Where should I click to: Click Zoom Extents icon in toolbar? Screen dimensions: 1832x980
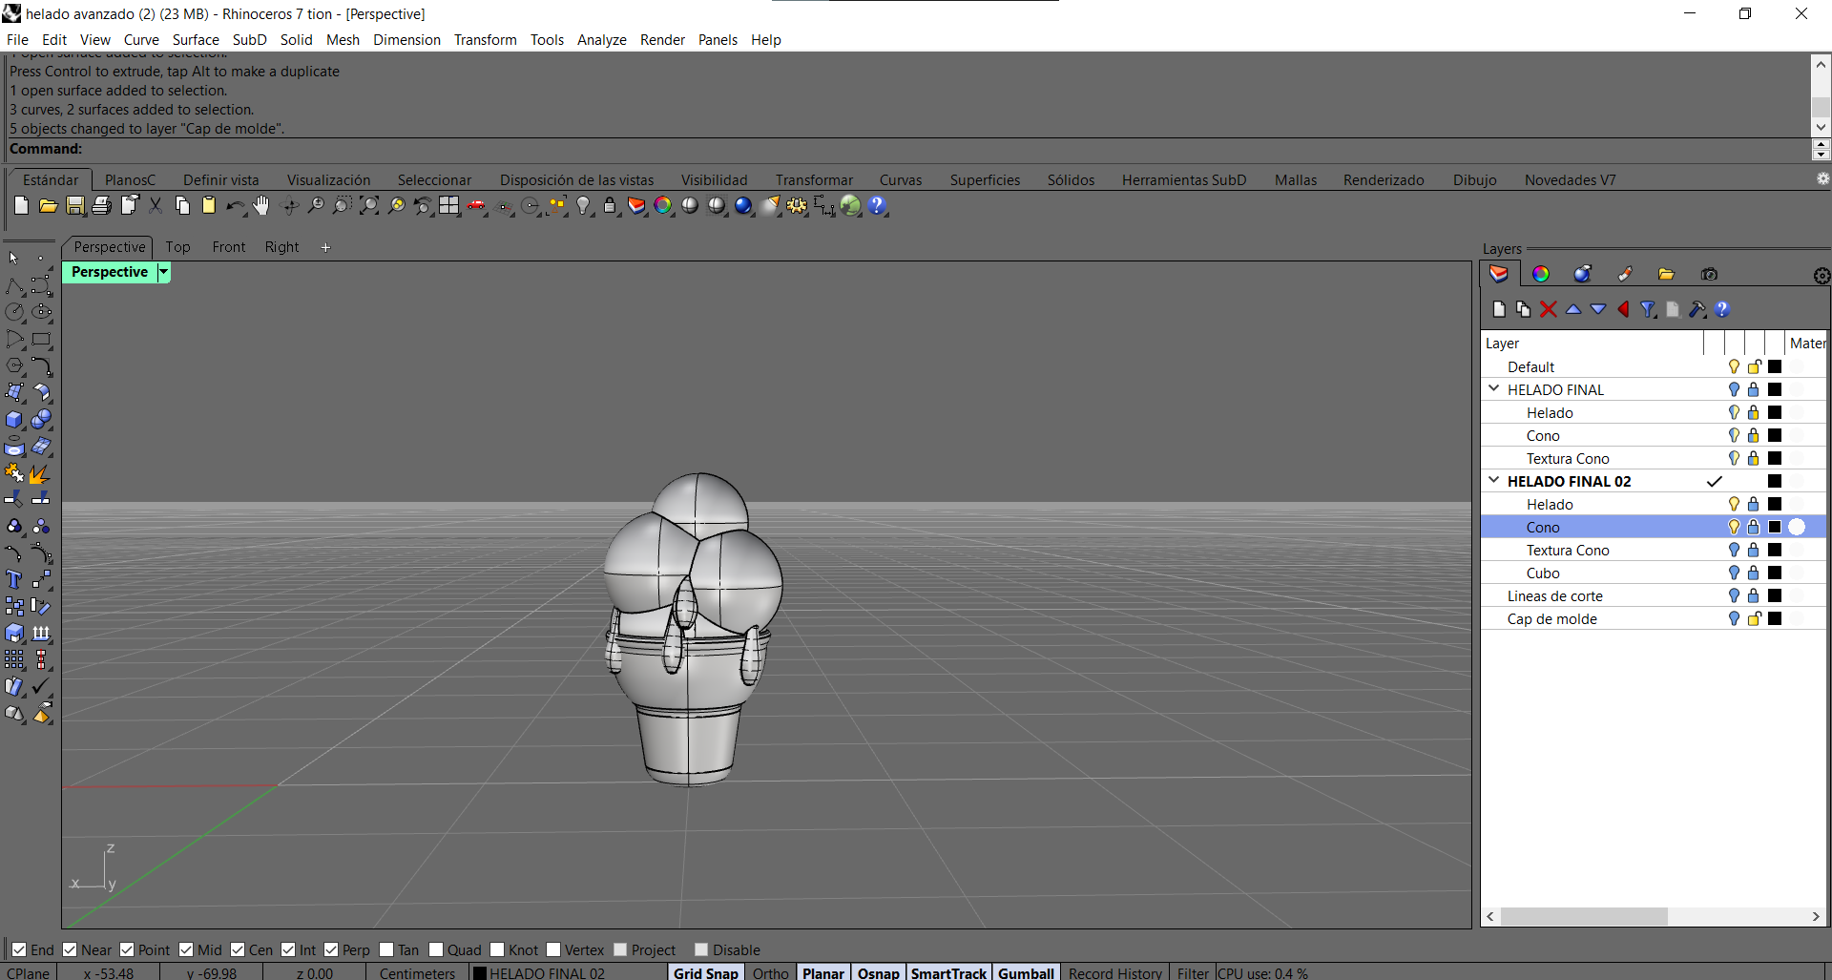tap(369, 205)
